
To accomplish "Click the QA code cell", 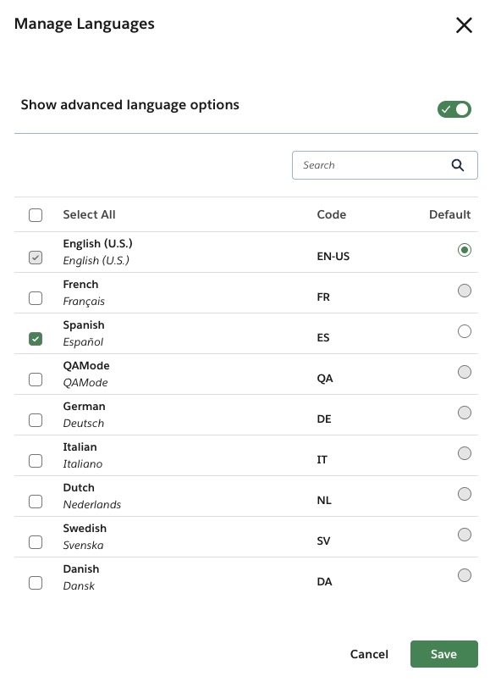I will click(325, 379).
